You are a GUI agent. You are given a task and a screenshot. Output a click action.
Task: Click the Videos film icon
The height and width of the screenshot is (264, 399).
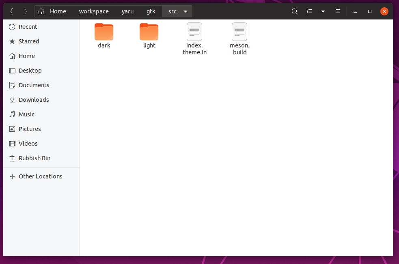click(12, 144)
